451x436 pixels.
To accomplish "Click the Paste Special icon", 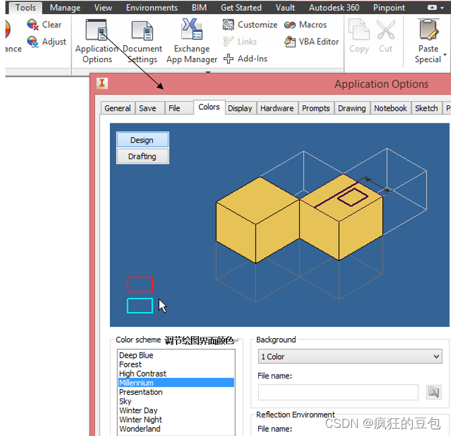I will [427, 30].
